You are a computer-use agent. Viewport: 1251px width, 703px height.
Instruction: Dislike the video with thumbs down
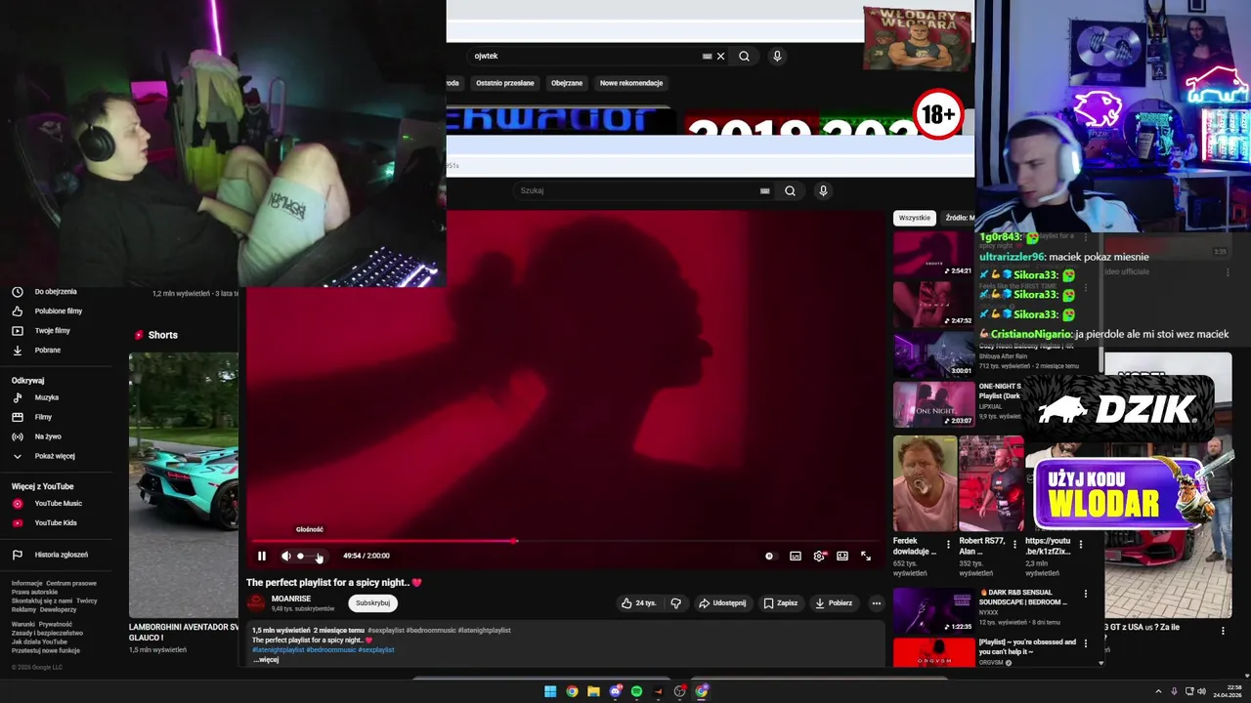pyautogui.click(x=675, y=603)
